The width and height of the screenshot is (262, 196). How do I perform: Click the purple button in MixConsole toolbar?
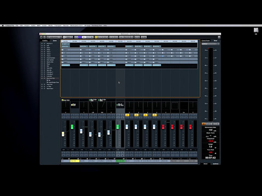click(x=80, y=37)
